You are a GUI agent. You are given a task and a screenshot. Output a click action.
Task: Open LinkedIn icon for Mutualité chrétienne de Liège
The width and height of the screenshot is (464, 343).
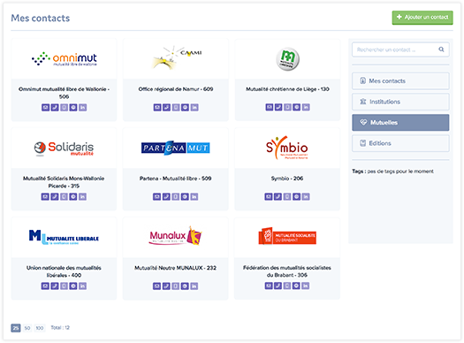pyautogui.click(x=306, y=107)
